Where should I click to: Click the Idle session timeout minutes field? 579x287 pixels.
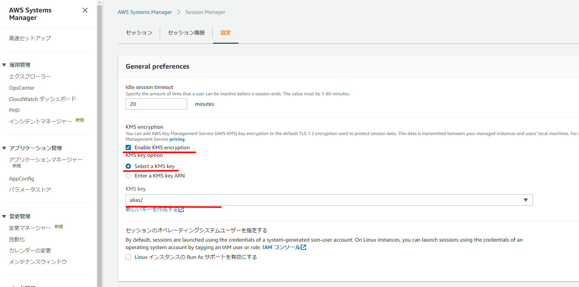(156, 104)
